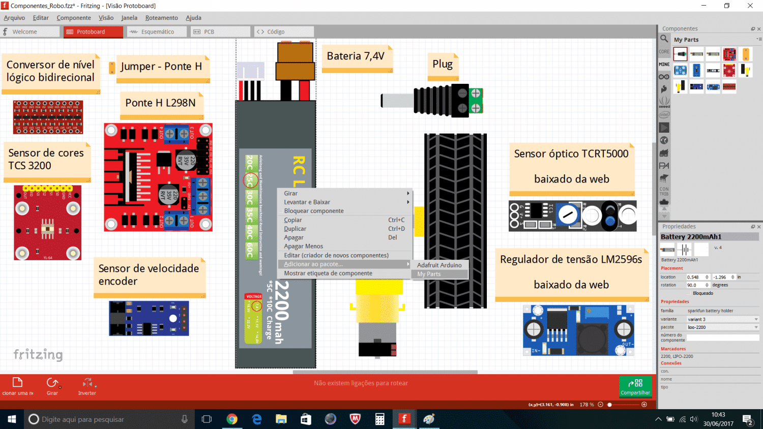The height and width of the screenshot is (429, 763).
Task: Open the Seeed parts bin
Action: click(664, 102)
